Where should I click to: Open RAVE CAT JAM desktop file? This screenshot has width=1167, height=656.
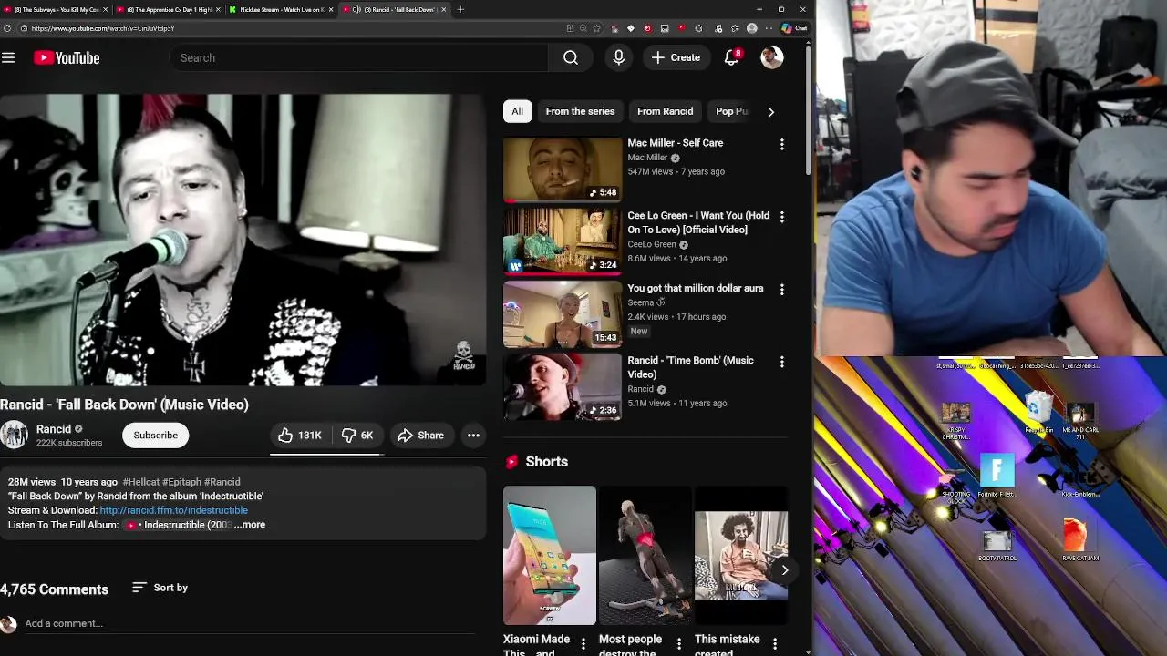[1079, 539]
